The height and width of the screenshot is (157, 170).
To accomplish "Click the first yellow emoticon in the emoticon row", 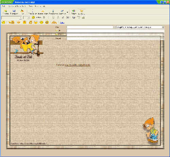I will click(4, 22).
